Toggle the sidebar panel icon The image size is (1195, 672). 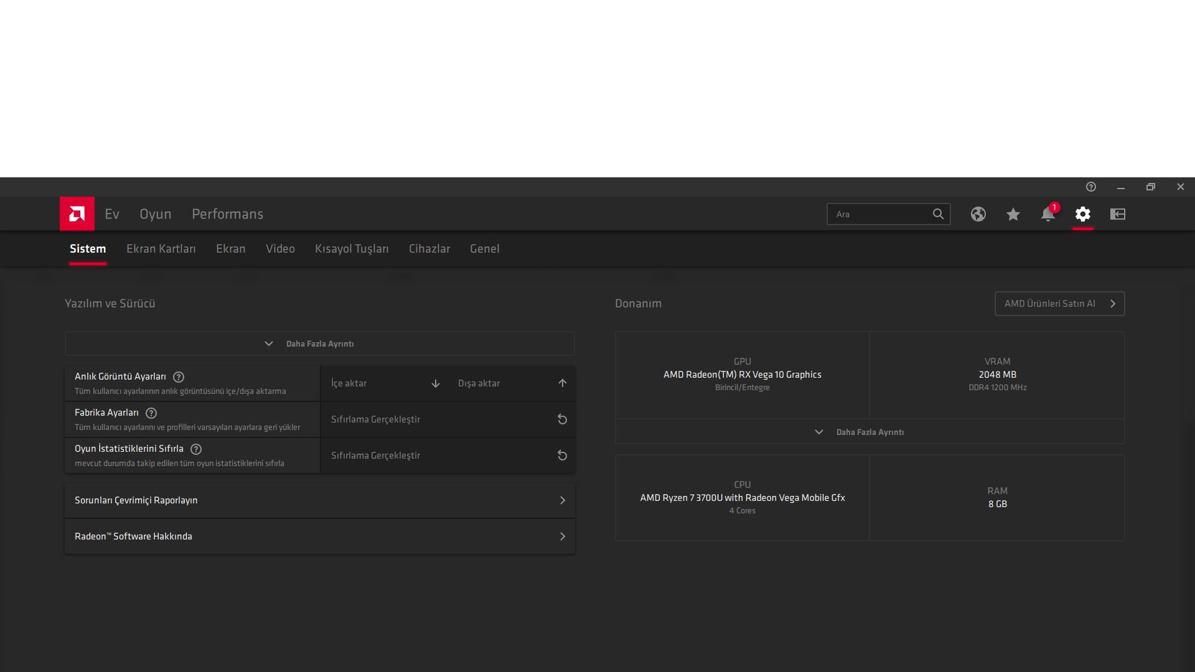coord(1118,214)
